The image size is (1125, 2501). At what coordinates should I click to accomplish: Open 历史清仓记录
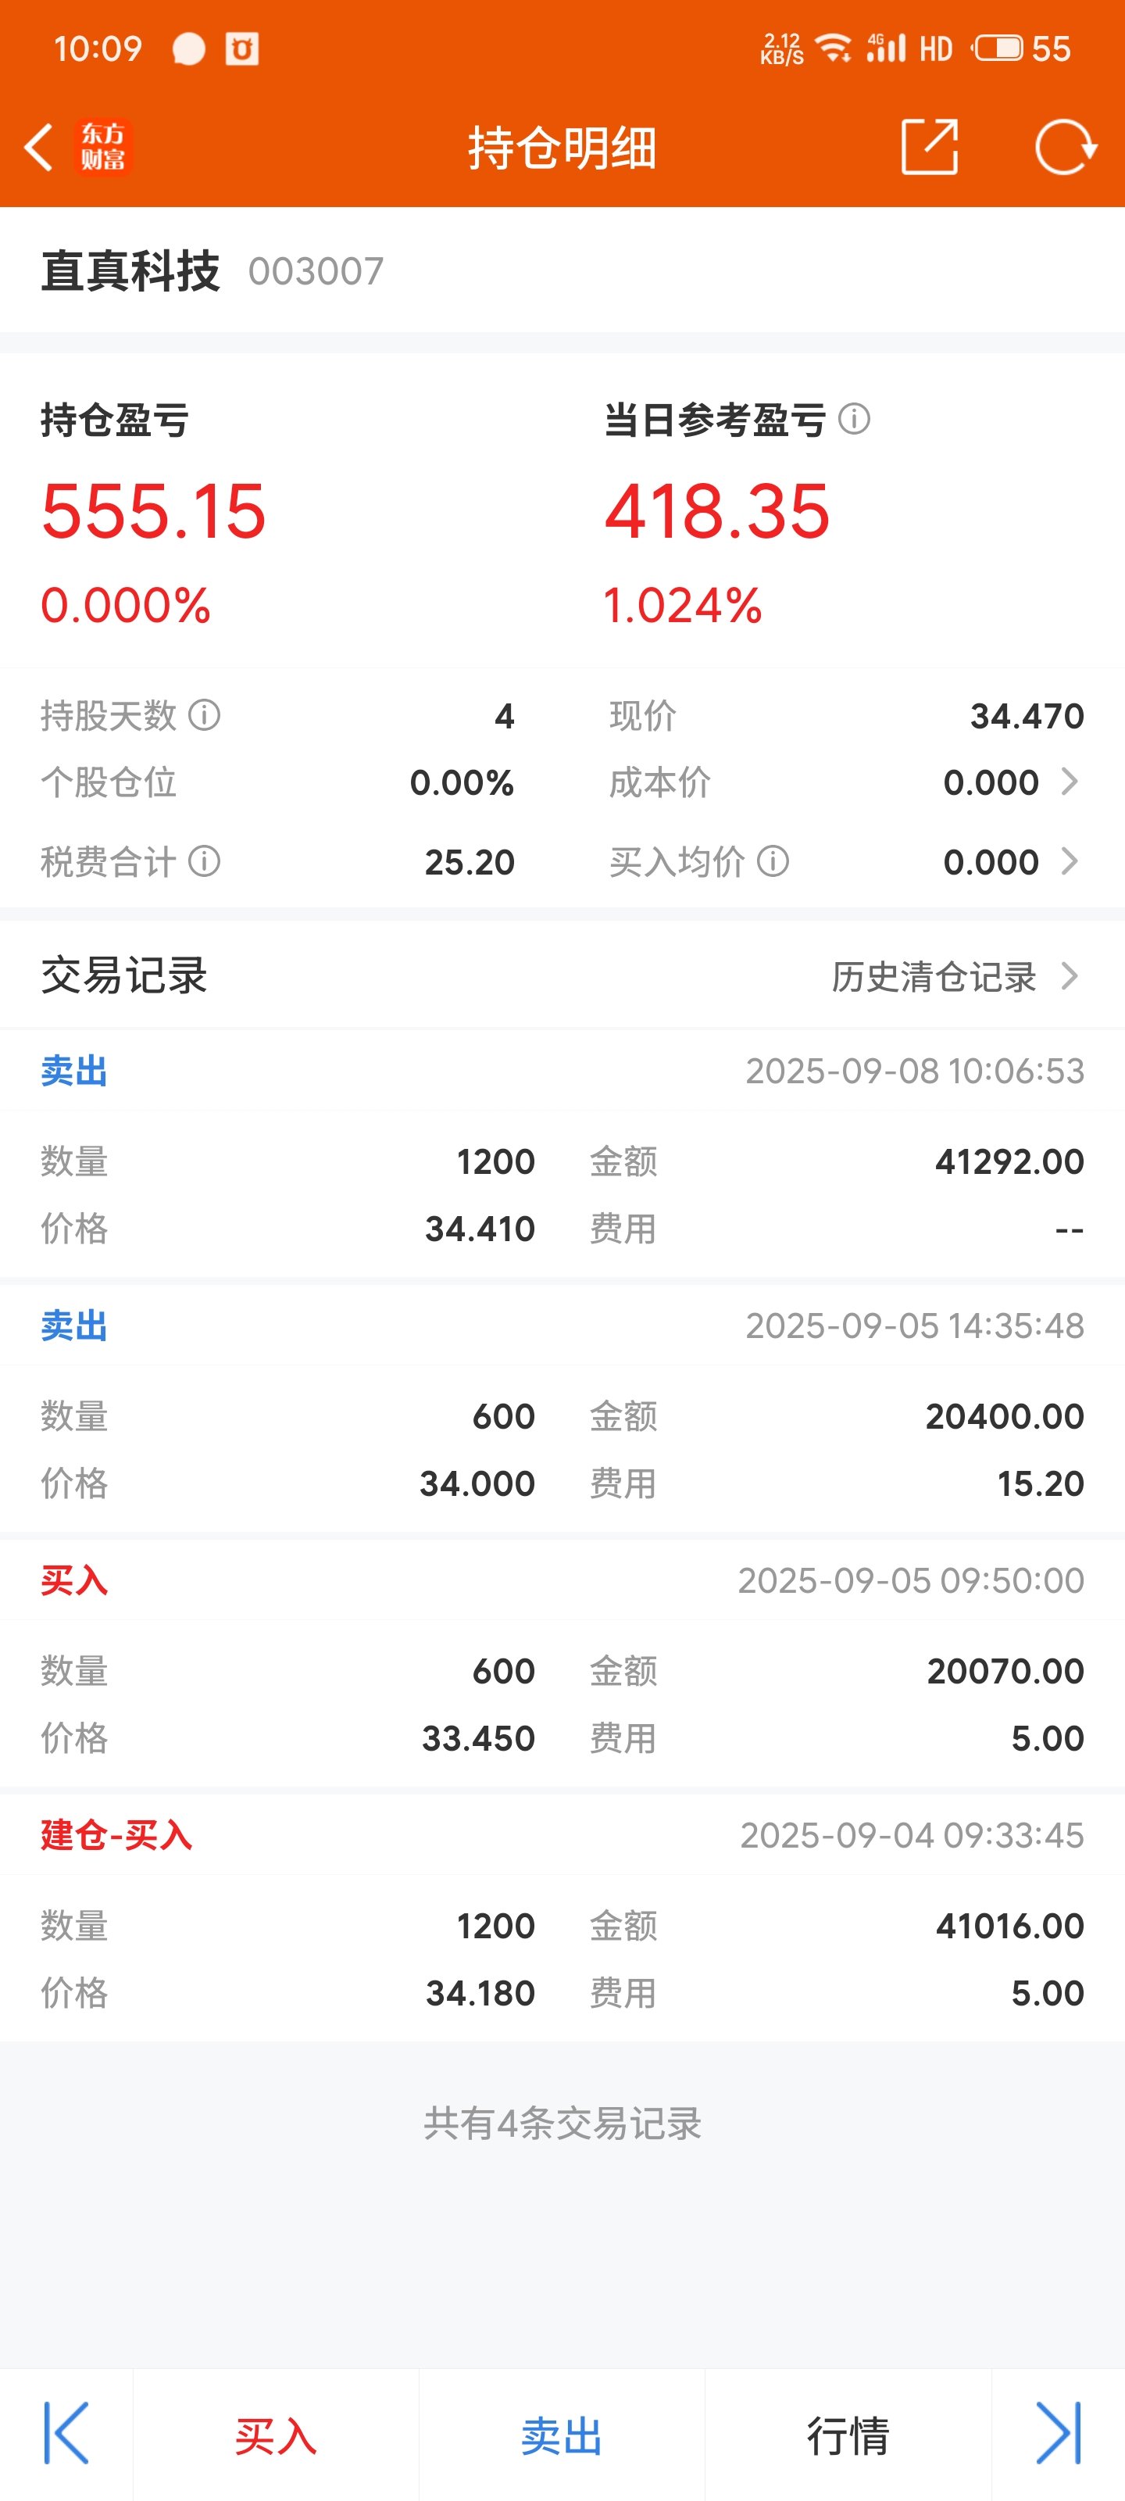tap(956, 977)
